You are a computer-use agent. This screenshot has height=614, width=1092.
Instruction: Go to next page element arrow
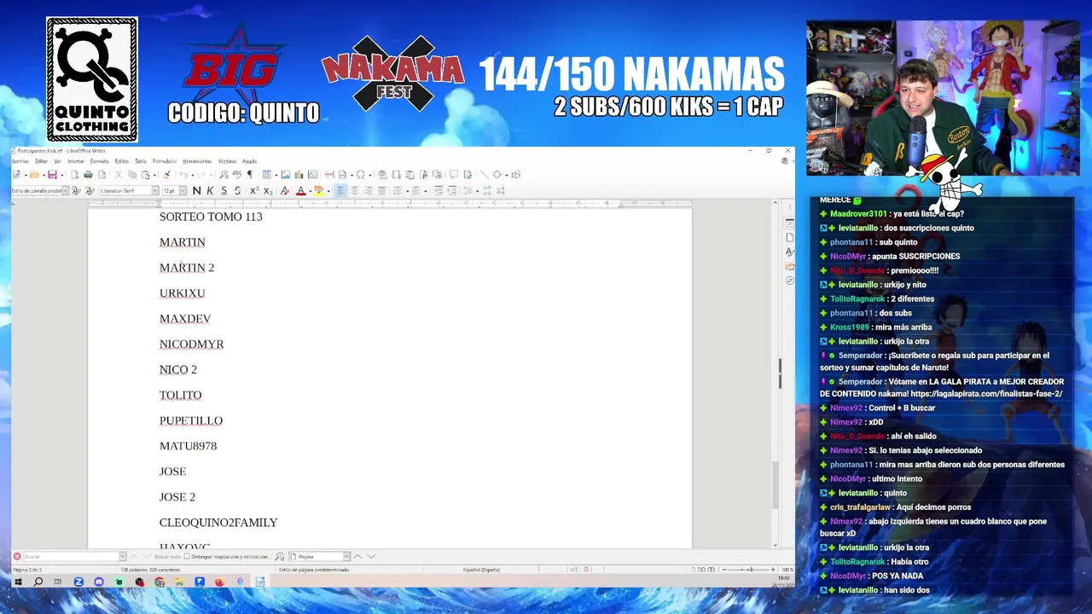click(x=371, y=556)
